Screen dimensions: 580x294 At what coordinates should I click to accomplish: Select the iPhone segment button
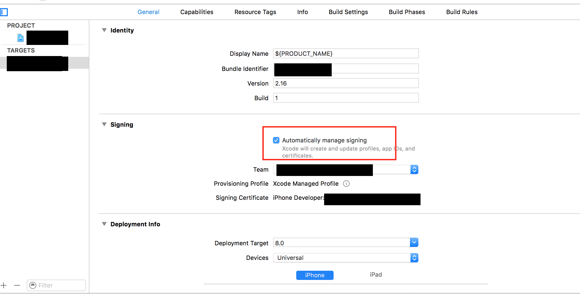tap(315, 275)
